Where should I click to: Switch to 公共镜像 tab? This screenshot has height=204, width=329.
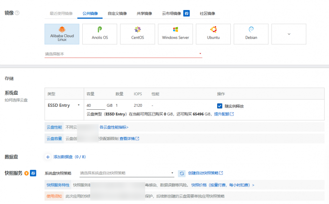coord(90,14)
